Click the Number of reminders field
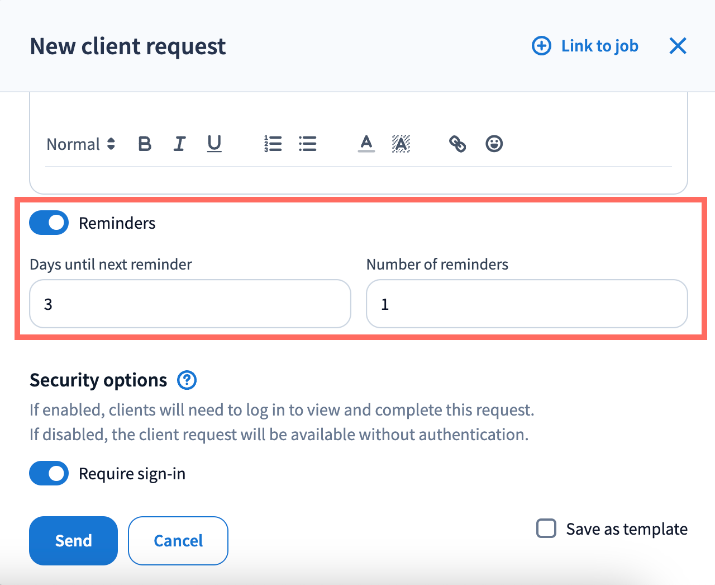Viewport: 715px width, 585px height. [526, 304]
